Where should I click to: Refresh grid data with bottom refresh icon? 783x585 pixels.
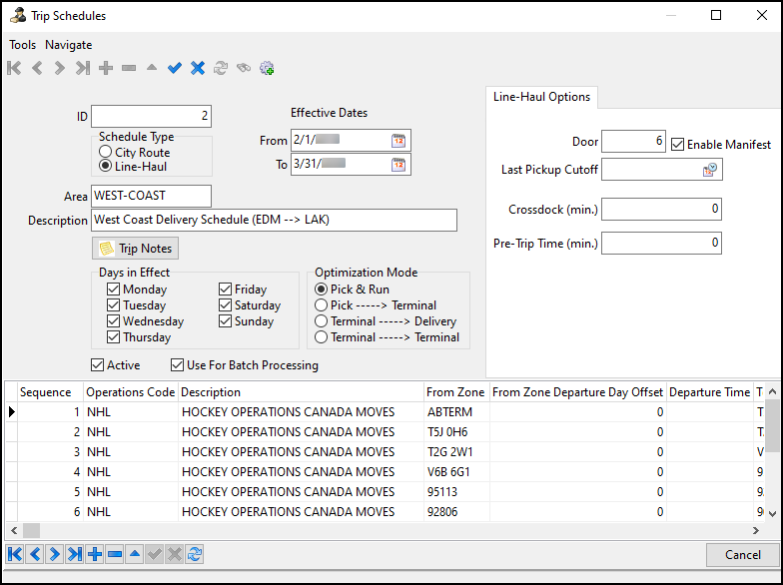tap(195, 554)
